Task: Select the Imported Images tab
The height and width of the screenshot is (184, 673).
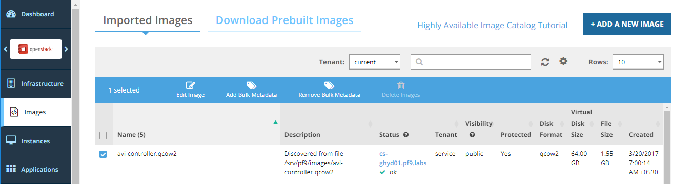Action: pyautogui.click(x=148, y=20)
